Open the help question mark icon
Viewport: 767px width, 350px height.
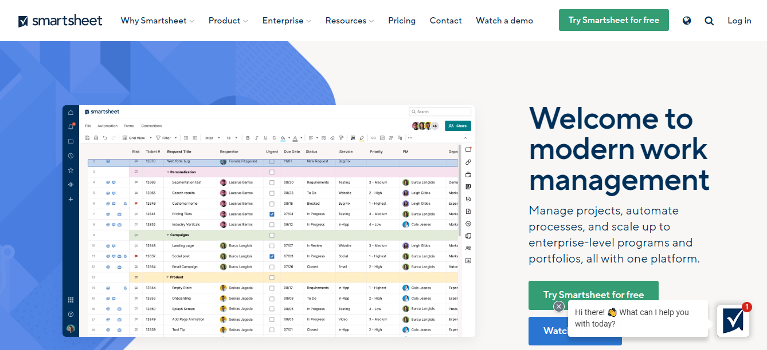71,314
